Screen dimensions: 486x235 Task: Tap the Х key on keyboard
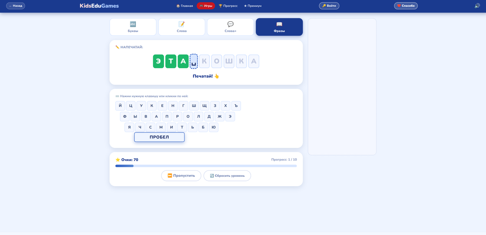pos(226,106)
